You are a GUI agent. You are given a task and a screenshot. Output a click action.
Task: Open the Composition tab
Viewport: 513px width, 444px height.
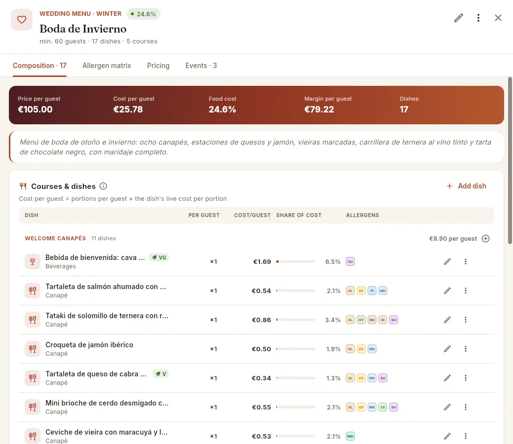(x=39, y=66)
